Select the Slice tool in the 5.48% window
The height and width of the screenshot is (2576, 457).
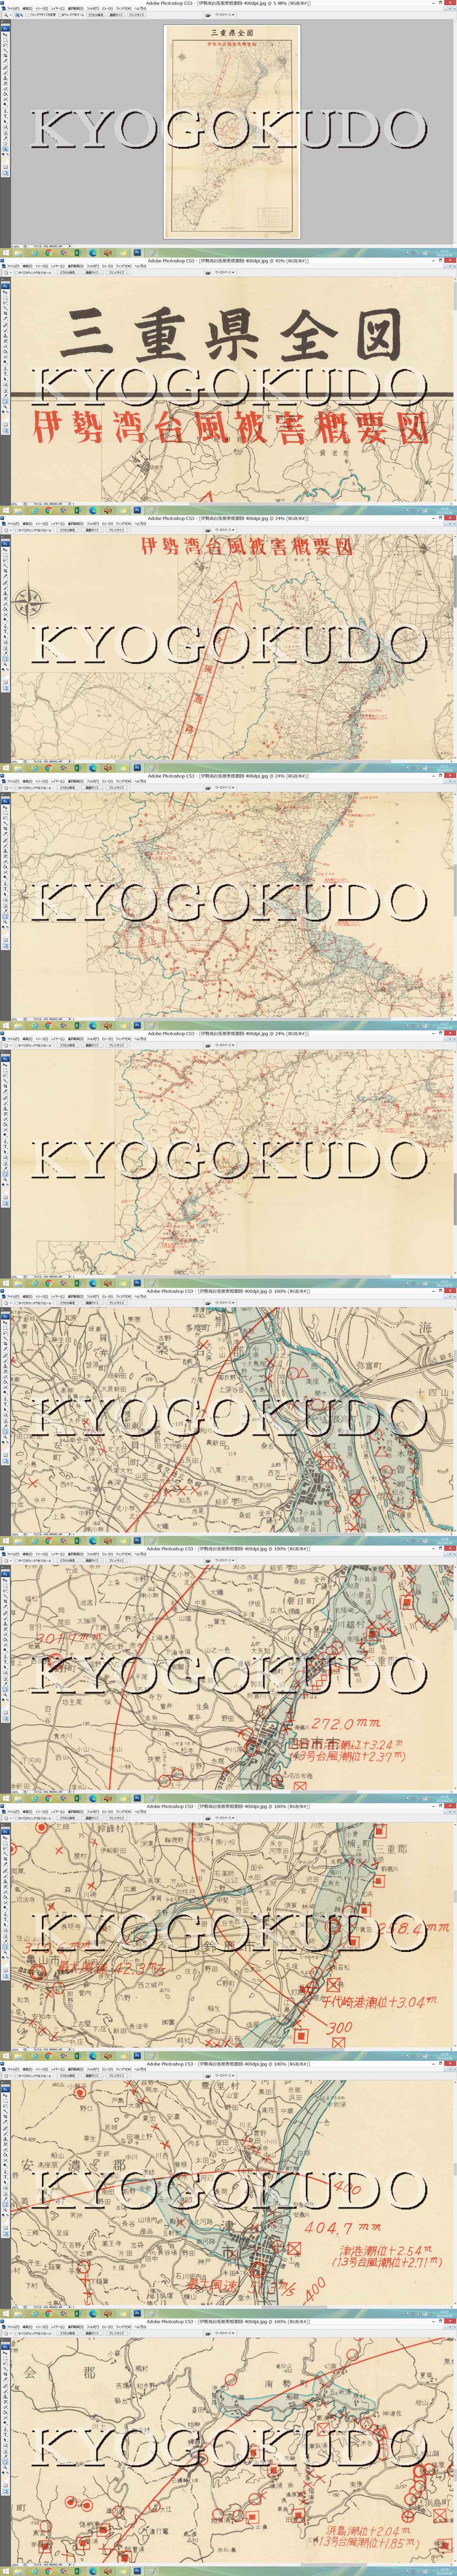5,61
